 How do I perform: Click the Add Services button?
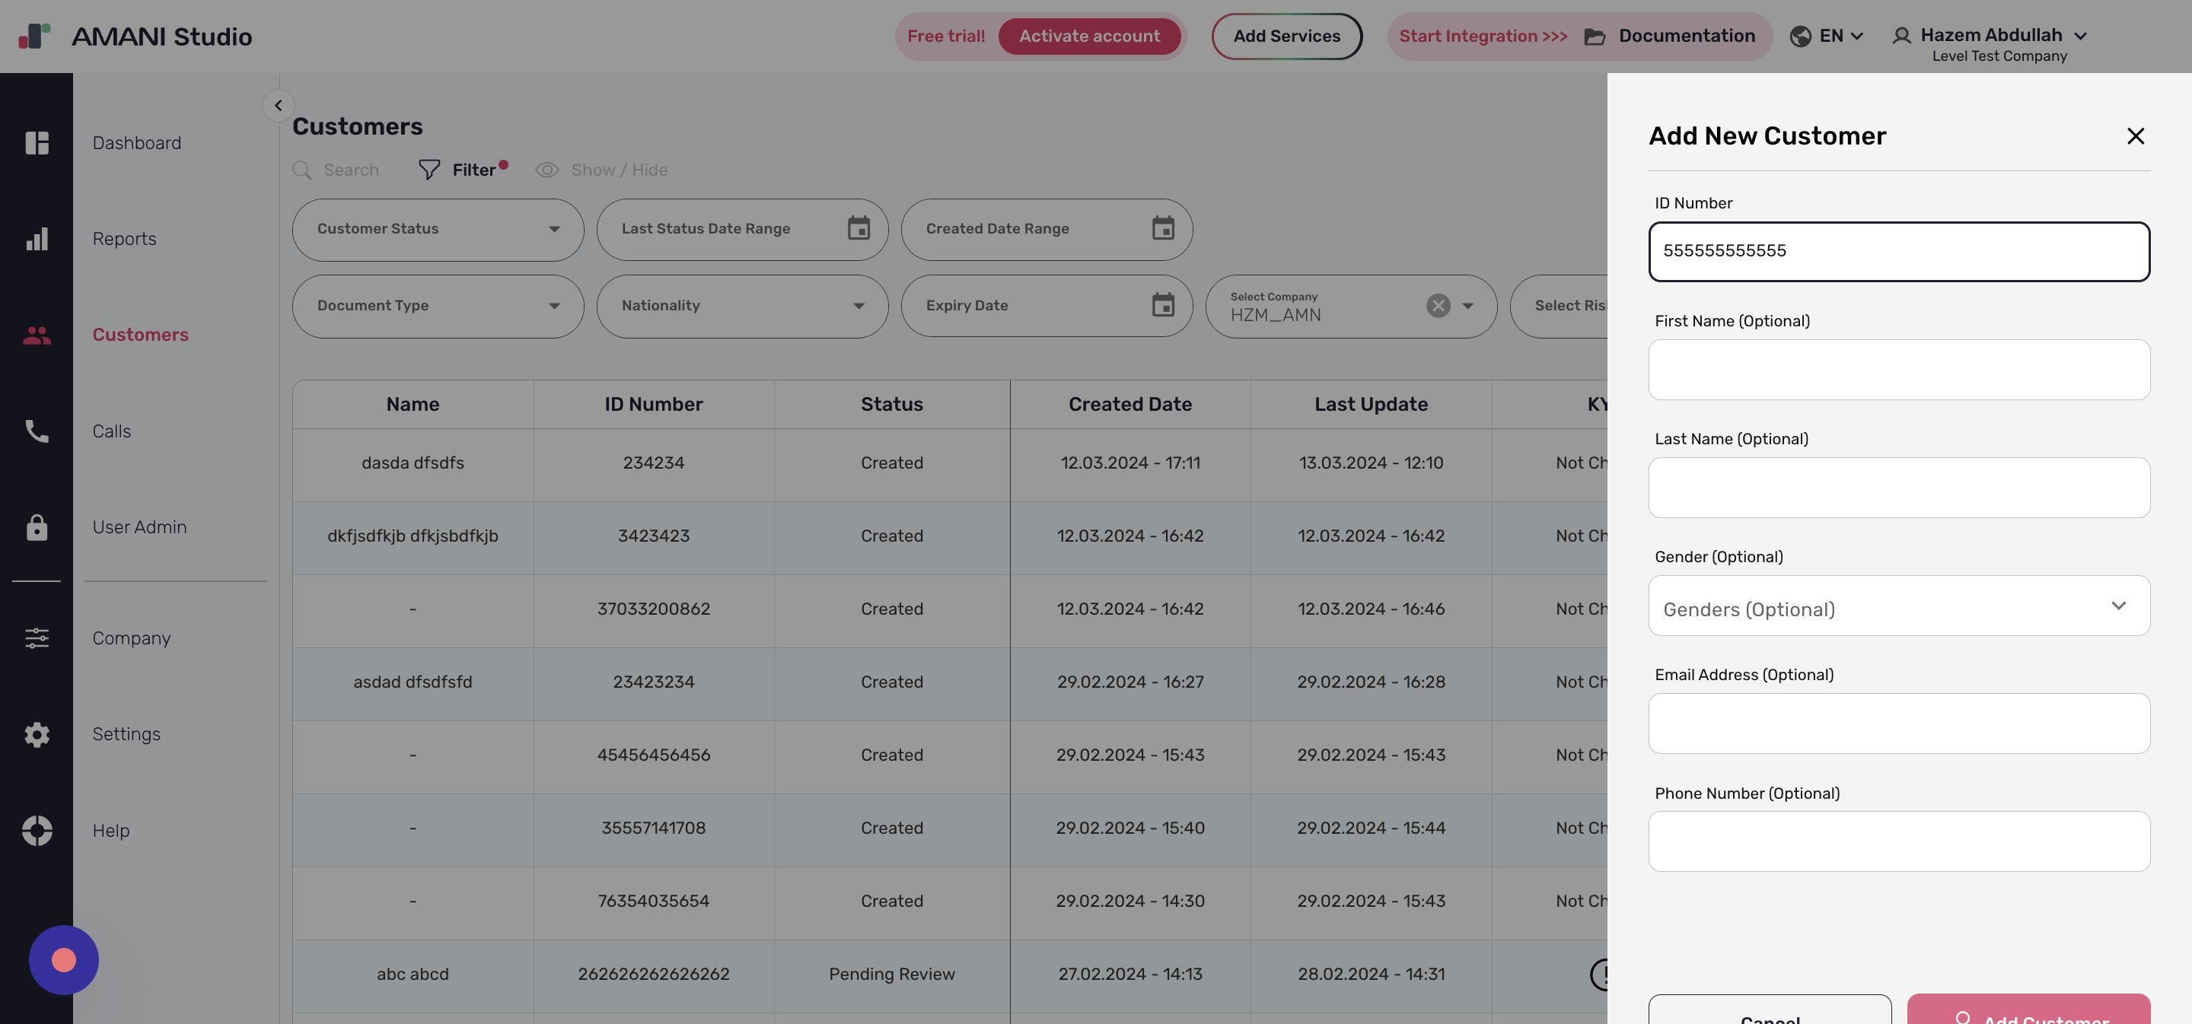coord(1286,36)
